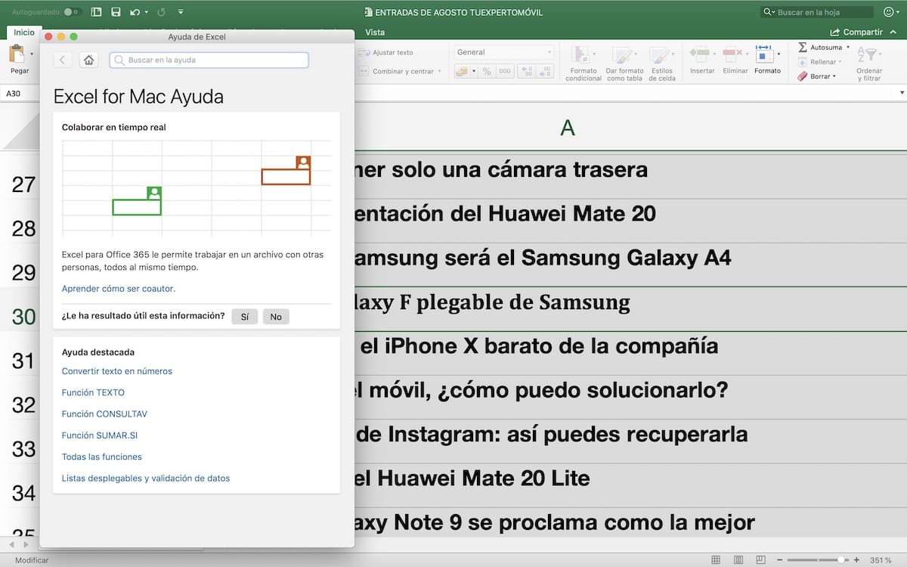Image resolution: width=907 pixels, height=567 pixels.
Task: Toggle the Autoguardado switch
Action: pos(73,12)
